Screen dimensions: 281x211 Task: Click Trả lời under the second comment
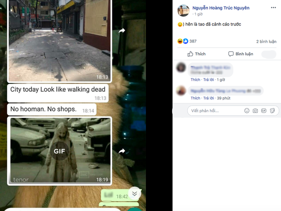pos(208,98)
